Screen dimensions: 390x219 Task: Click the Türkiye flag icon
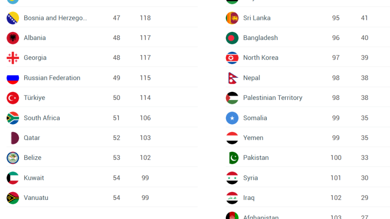coord(13,98)
